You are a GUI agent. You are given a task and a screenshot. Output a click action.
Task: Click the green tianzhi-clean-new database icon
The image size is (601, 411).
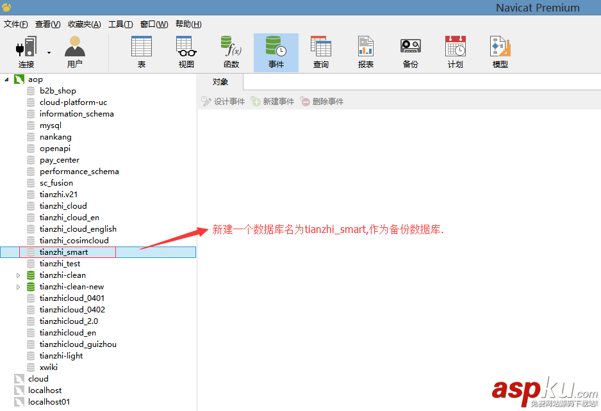(31, 287)
